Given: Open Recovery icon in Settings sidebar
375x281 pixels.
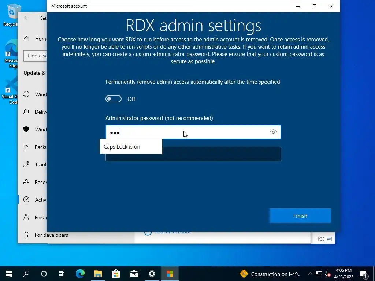Looking at the screenshot, I should point(26,182).
